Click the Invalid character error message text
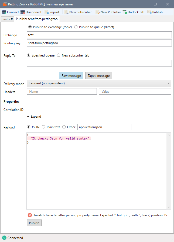The image size is (174, 242). [x=101, y=215]
